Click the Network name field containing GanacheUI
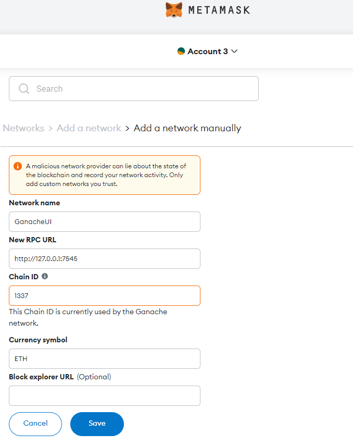Viewport: 353px width, 446px height. coord(104,221)
